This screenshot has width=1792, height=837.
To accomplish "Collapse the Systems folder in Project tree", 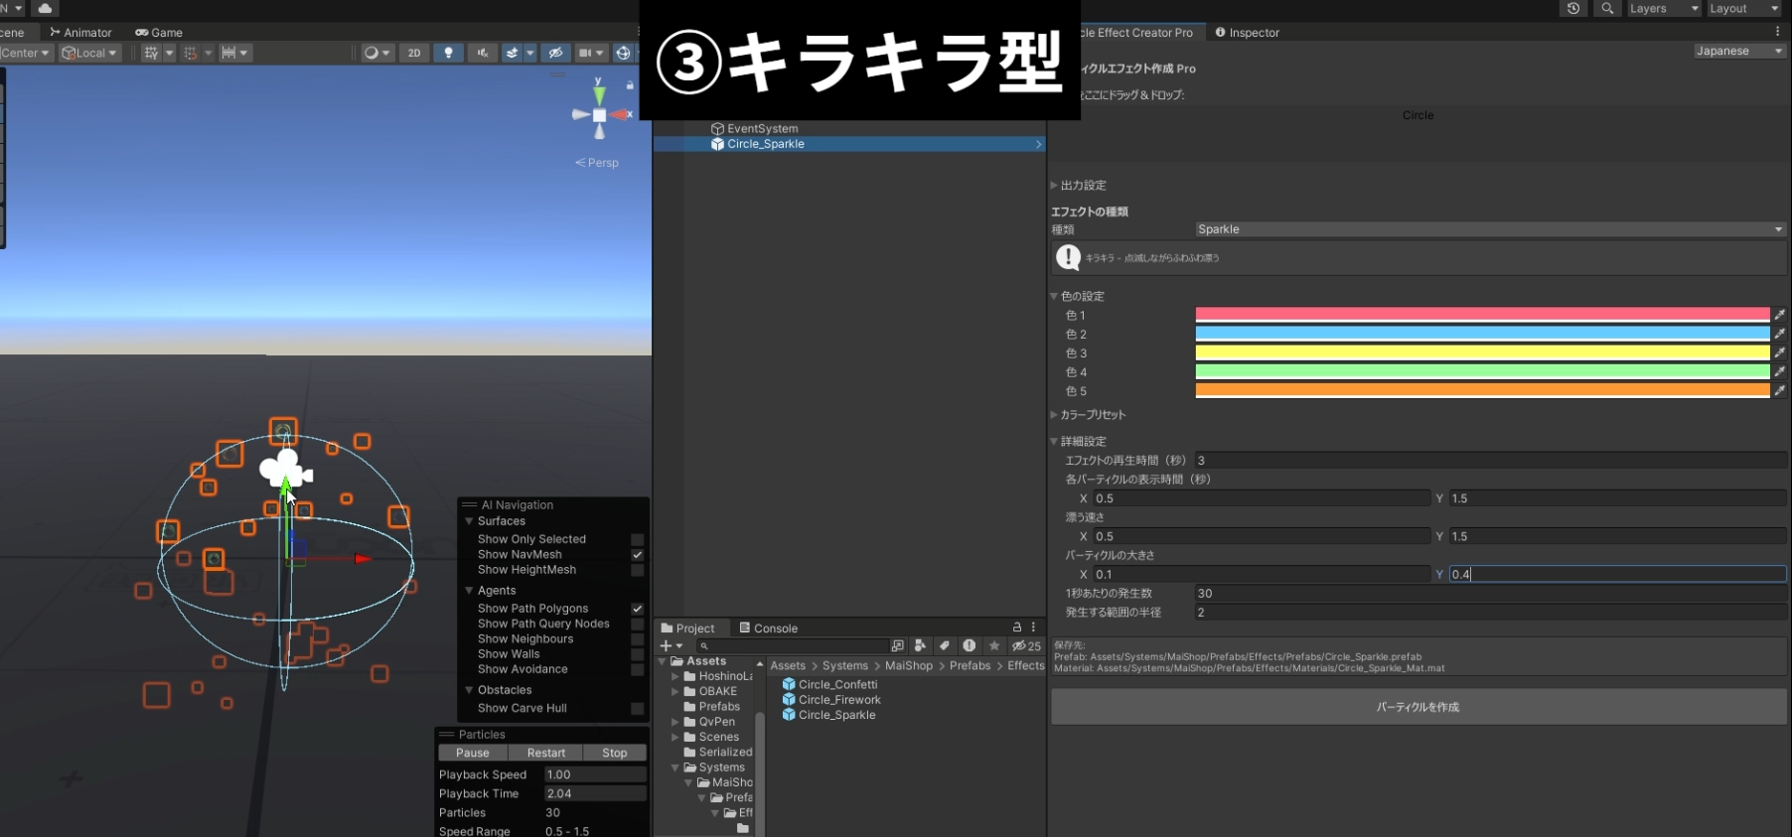I will 675,767.
